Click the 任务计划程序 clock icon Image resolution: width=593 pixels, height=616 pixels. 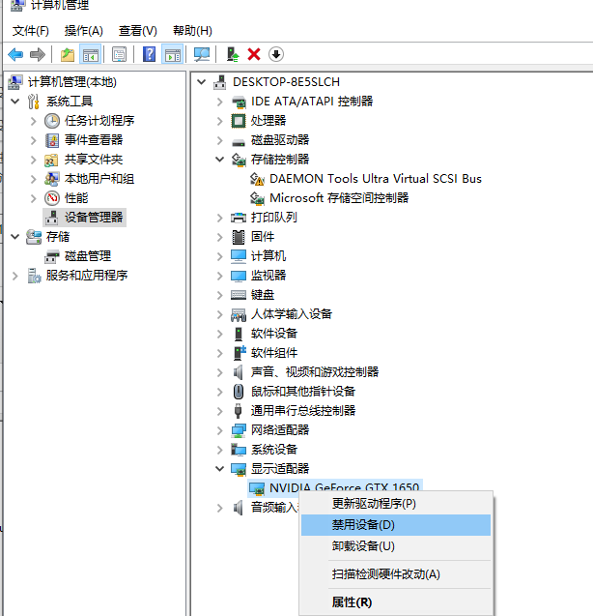[52, 121]
